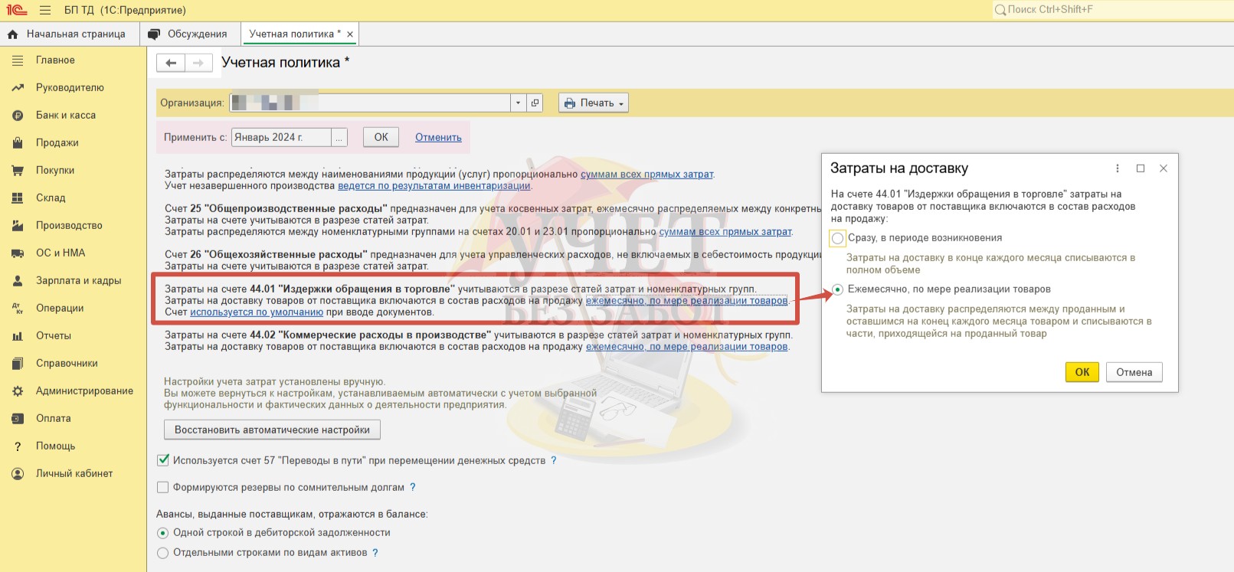Enable reserves for doubtful debts checkbox

[x=162, y=487]
